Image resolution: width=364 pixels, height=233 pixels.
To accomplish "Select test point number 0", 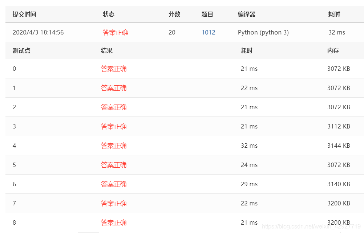I will 15,69.
